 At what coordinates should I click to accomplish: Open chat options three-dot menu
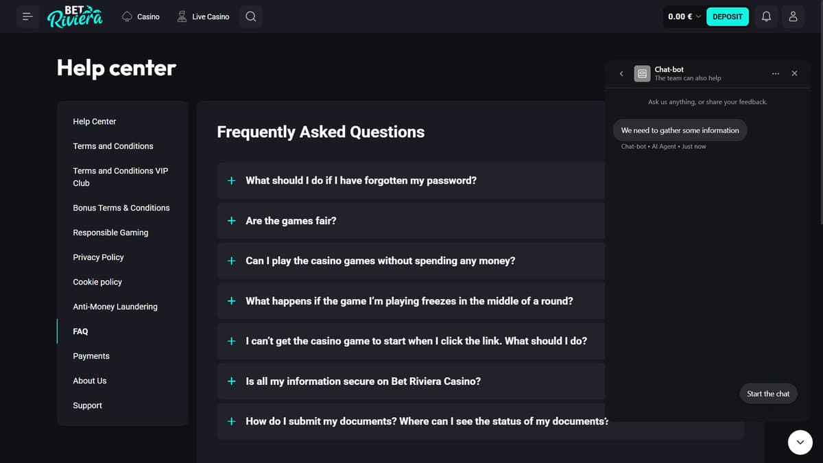(775, 73)
